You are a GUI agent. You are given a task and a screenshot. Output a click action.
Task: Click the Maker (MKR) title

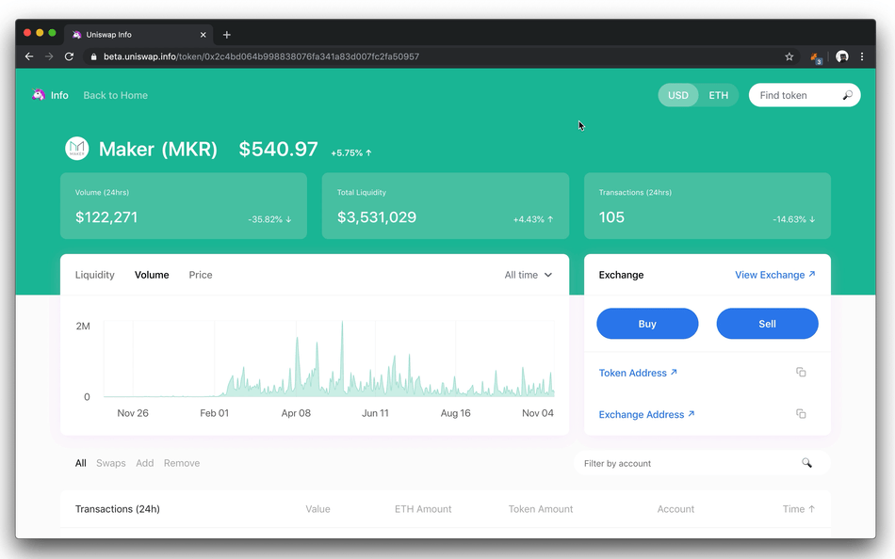pyautogui.click(x=158, y=149)
